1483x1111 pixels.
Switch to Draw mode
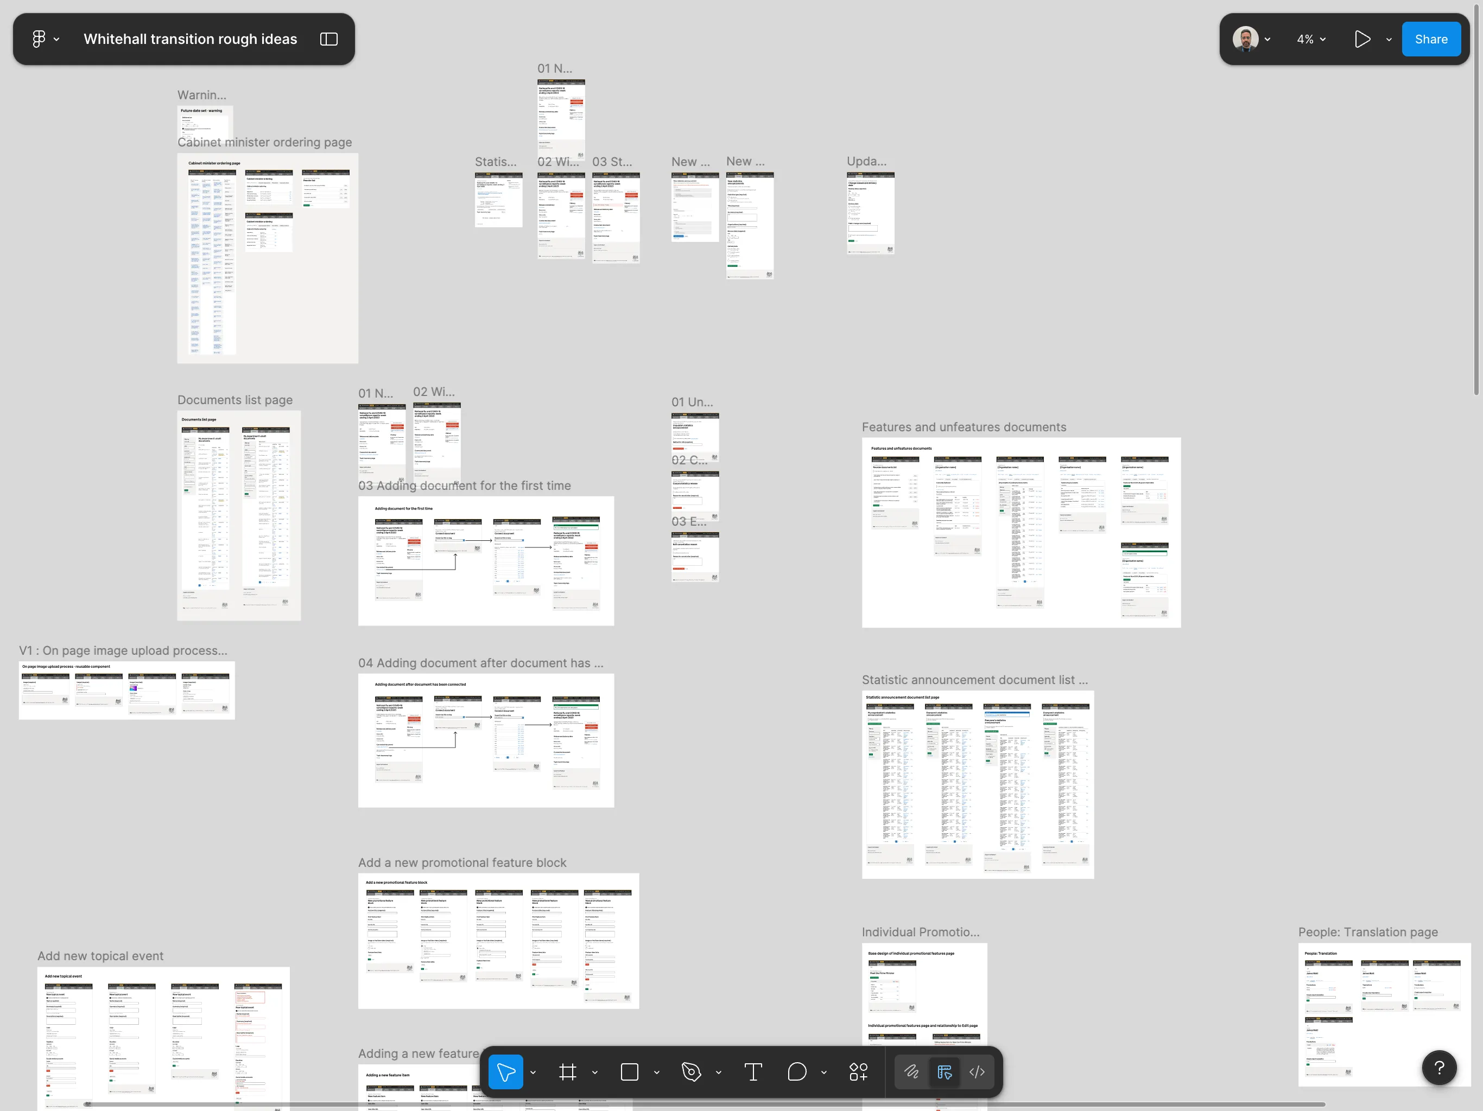[x=911, y=1071]
